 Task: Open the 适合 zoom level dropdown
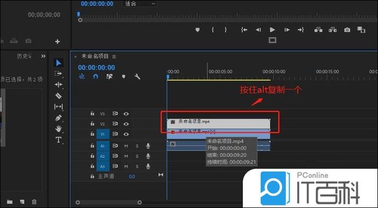[x=140, y=4]
